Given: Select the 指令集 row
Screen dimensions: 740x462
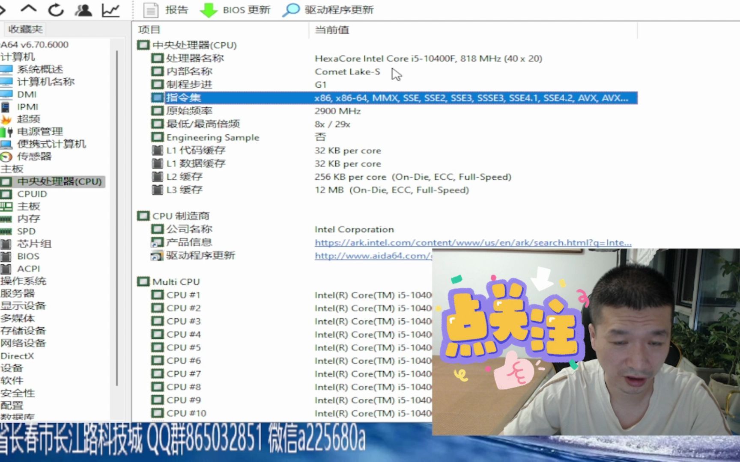Looking at the screenshot, I should [394, 98].
